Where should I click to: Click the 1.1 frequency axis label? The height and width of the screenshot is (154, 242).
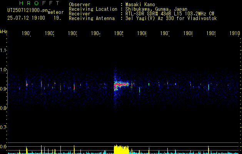[3, 50]
